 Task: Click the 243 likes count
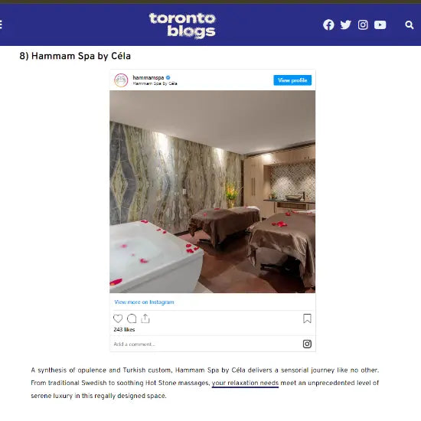[124, 329]
